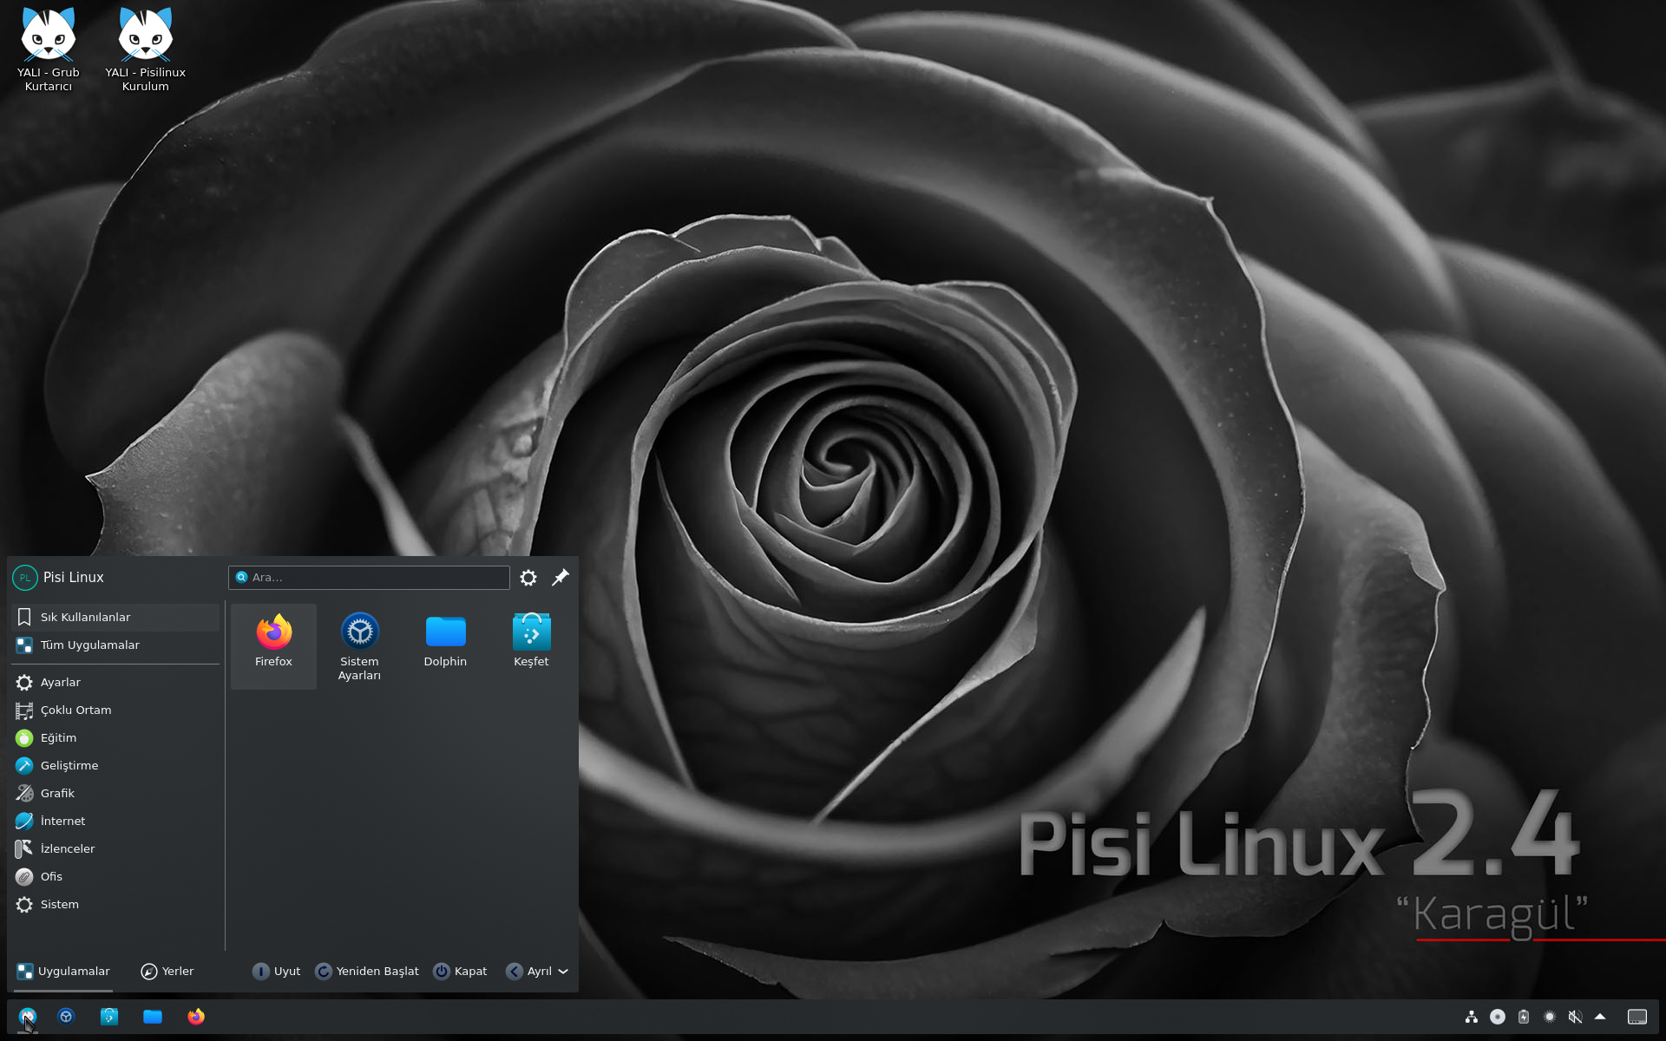Click the disc media tray icon
This screenshot has height=1041, width=1666.
coord(1498,1017)
